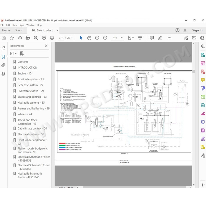Click the page number field
The image size is (206, 206).
[61, 38]
